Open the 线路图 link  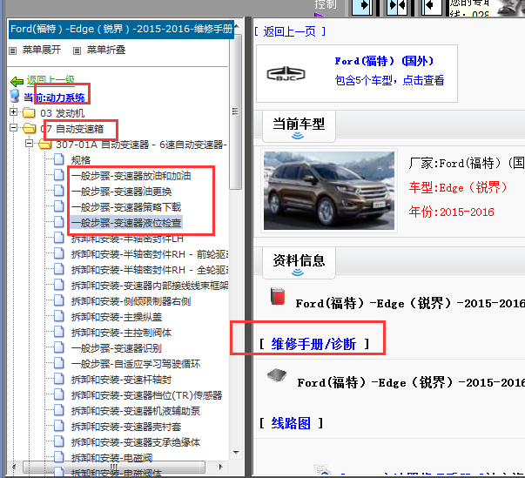click(291, 423)
